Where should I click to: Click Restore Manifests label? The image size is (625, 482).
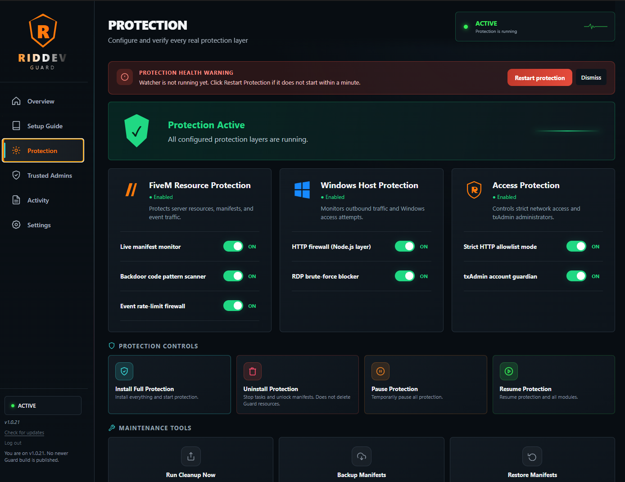(x=532, y=475)
